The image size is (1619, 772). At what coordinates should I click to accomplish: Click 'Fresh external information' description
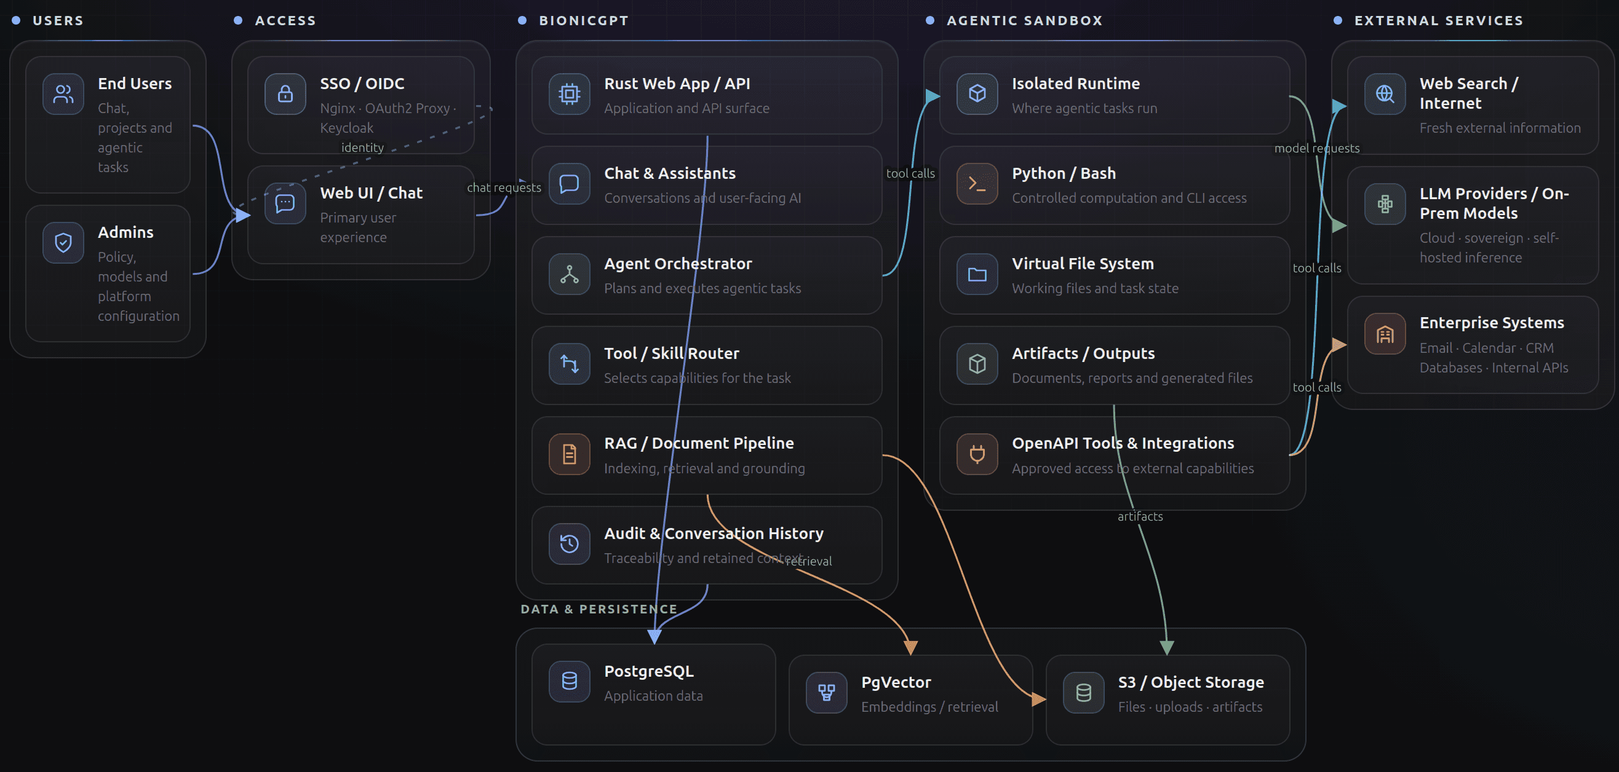pyautogui.click(x=1500, y=128)
